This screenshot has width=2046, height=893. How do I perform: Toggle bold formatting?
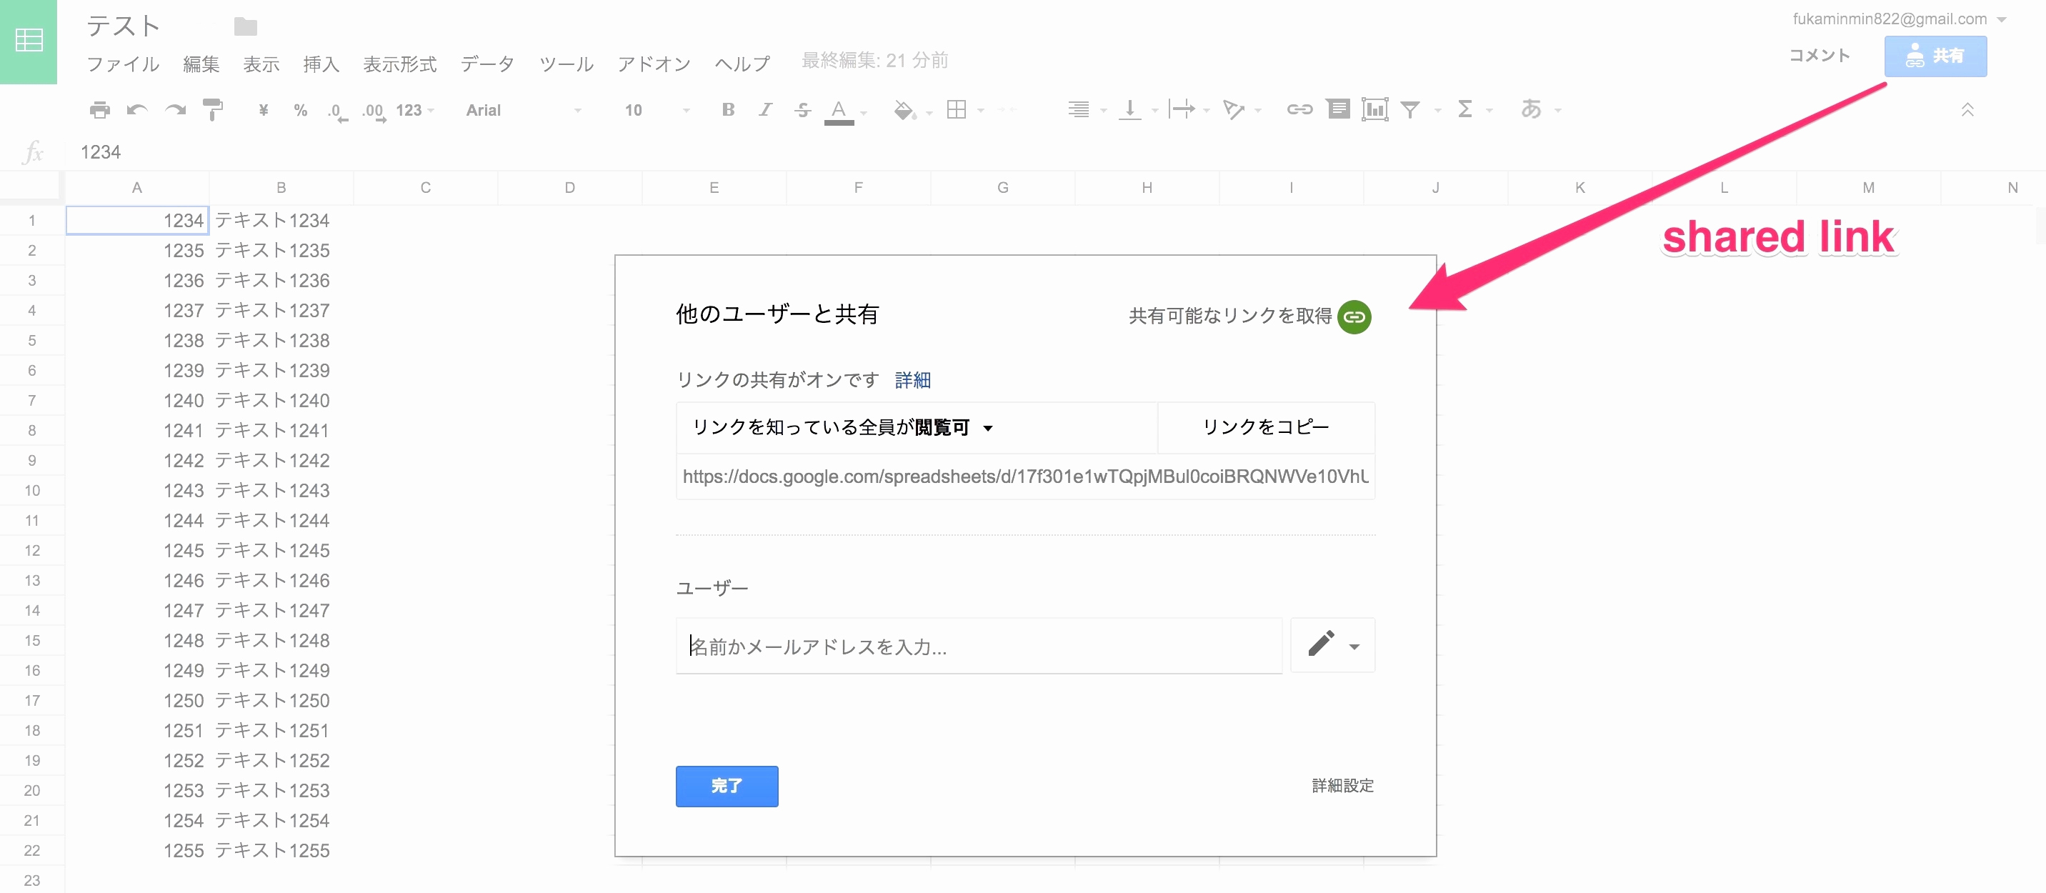tap(727, 109)
